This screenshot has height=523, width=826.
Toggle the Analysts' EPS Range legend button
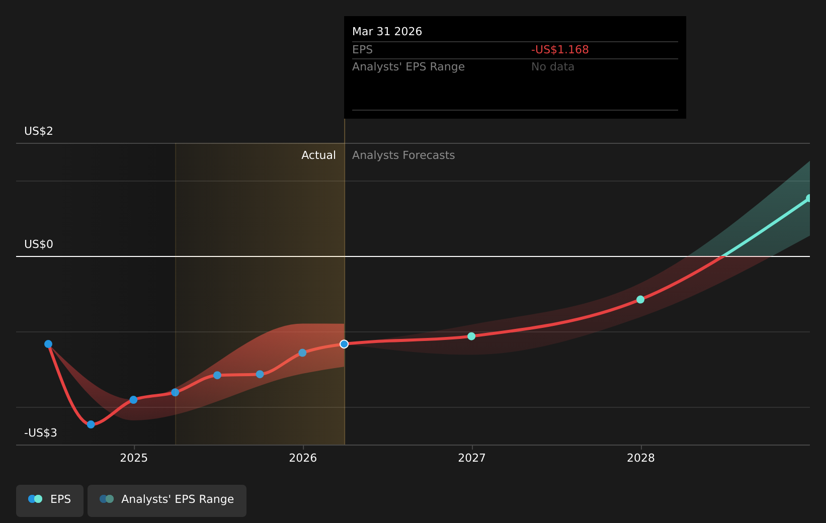coord(167,500)
